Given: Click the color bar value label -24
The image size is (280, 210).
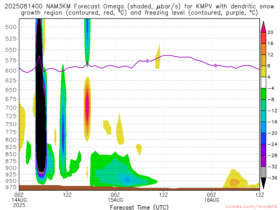Looking at the screenshot, I should (x=272, y=144).
